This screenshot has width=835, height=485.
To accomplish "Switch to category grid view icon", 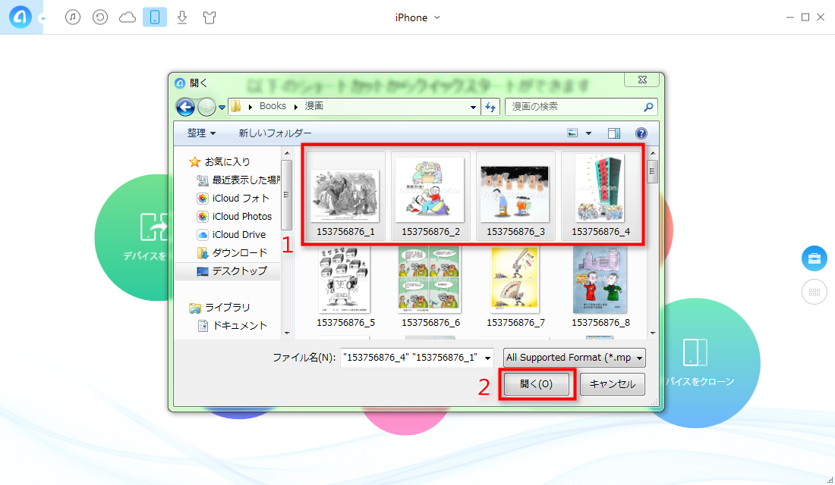I will 815,292.
